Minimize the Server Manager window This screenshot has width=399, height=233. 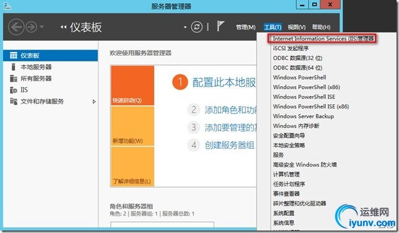(x=302, y=5)
